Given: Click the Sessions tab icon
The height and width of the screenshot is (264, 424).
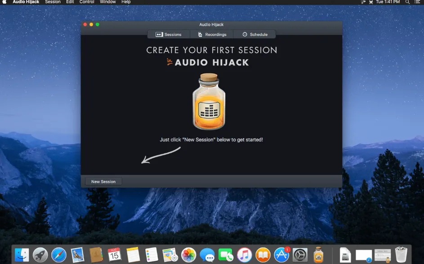Looking at the screenshot, I should point(159,34).
